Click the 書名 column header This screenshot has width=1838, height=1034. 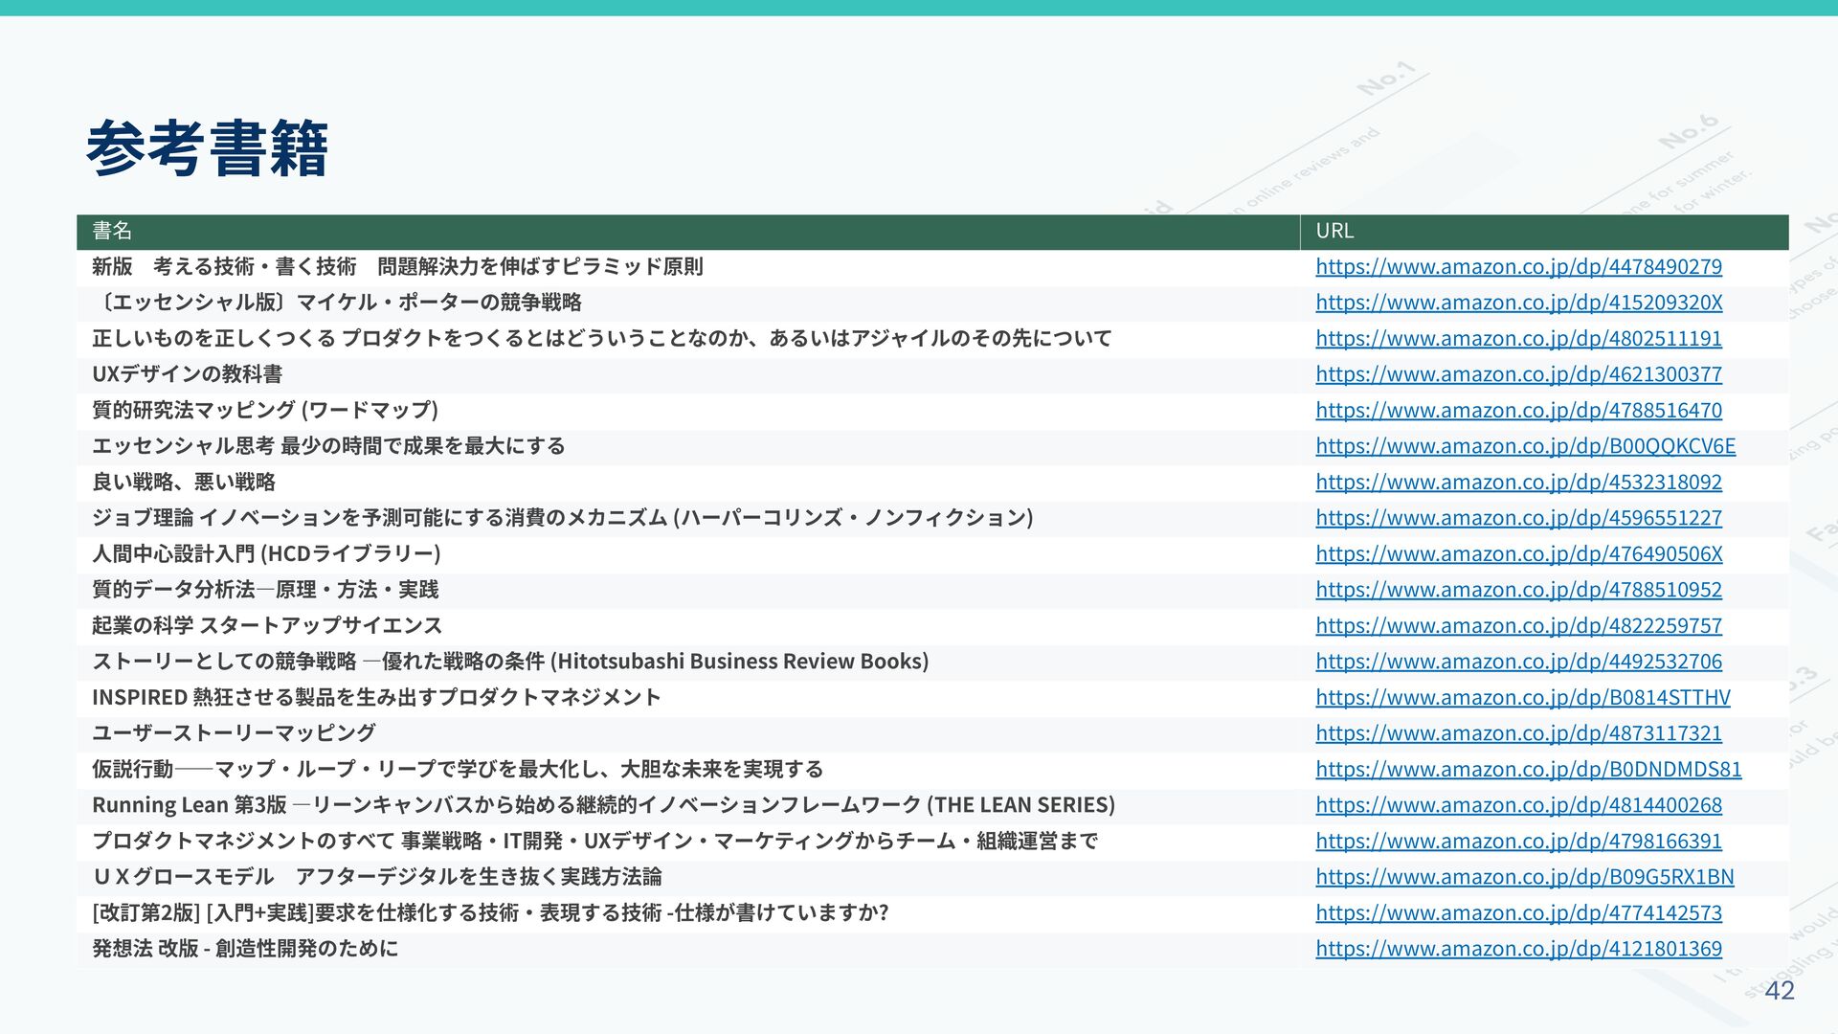[112, 231]
